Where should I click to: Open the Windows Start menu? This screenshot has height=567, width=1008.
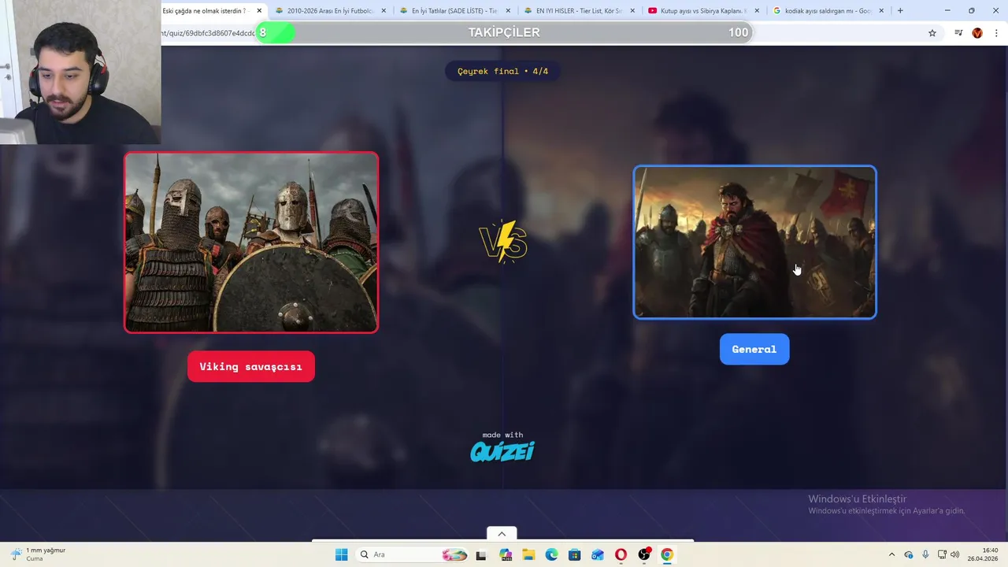tap(341, 554)
